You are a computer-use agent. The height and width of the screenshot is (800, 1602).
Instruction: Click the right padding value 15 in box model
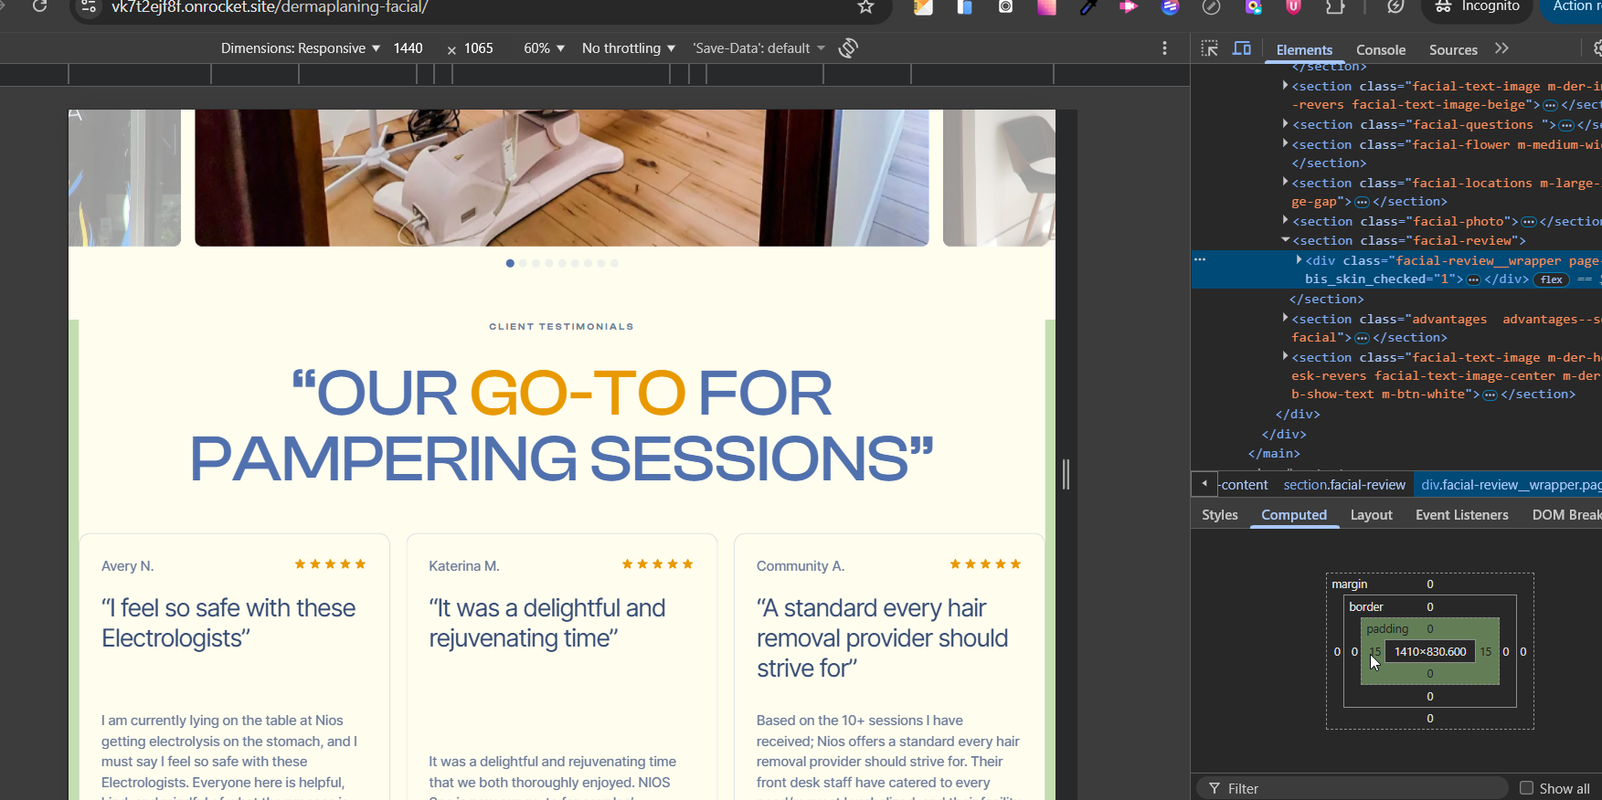[x=1486, y=651]
